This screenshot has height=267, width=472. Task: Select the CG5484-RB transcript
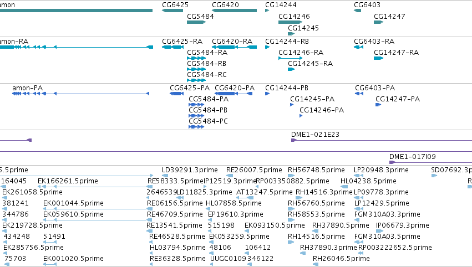click(196, 69)
